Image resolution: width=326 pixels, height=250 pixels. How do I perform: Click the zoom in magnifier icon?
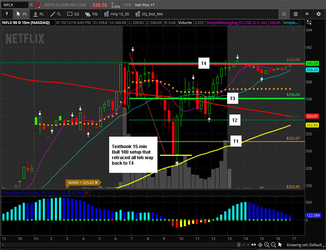click(x=267, y=245)
